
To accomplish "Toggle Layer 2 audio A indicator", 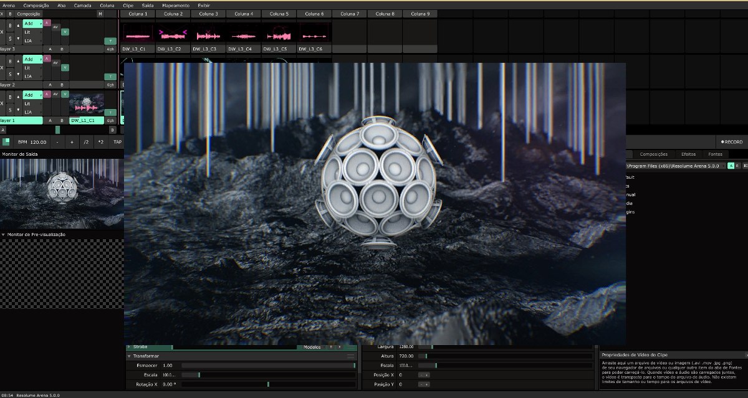I will click(47, 59).
